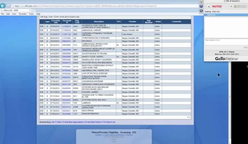This screenshot has width=248, height=144.
Task: Collapse the Questions panel header
Action: tap(226, 15)
